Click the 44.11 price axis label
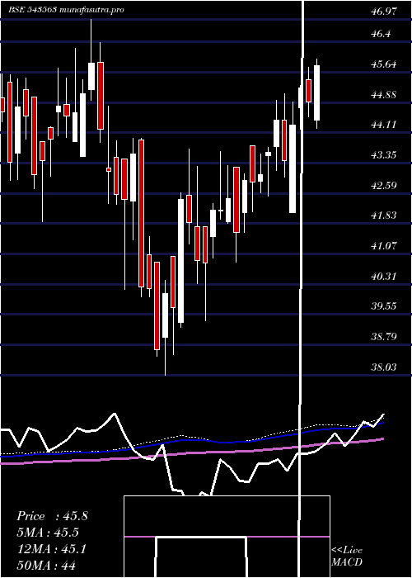The height and width of the screenshot is (578, 412). [x=384, y=125]
